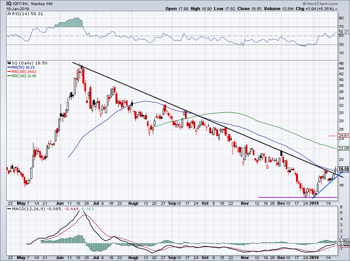The image size is (350, 261).
Task: Click the Nasdaq GM exchange label
Action: click(42, 4)
